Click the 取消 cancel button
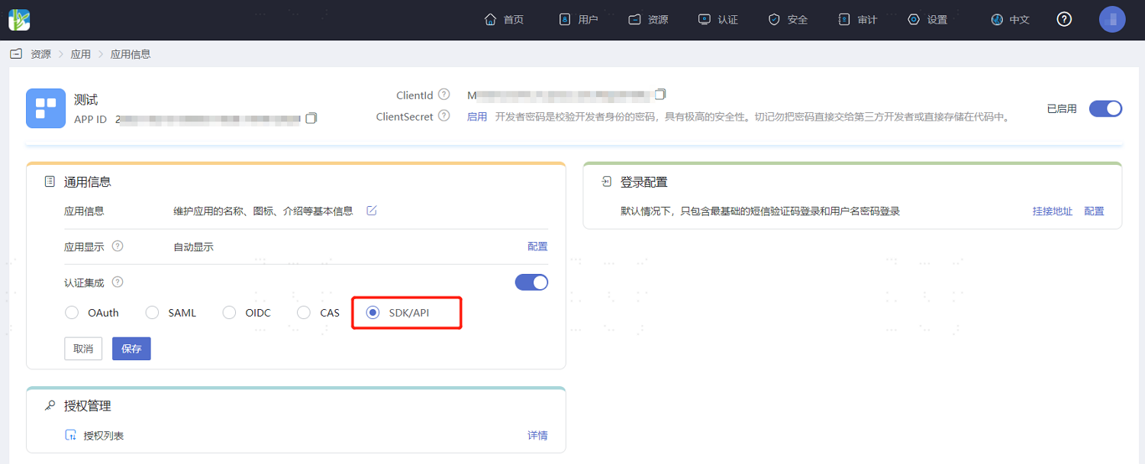The image size is (1145, 464). click(x=83, y=348)
